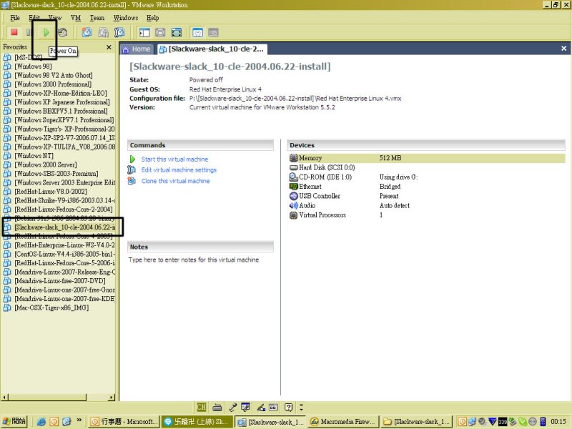
Task: Open the Help menu
Action: [152, 18]
